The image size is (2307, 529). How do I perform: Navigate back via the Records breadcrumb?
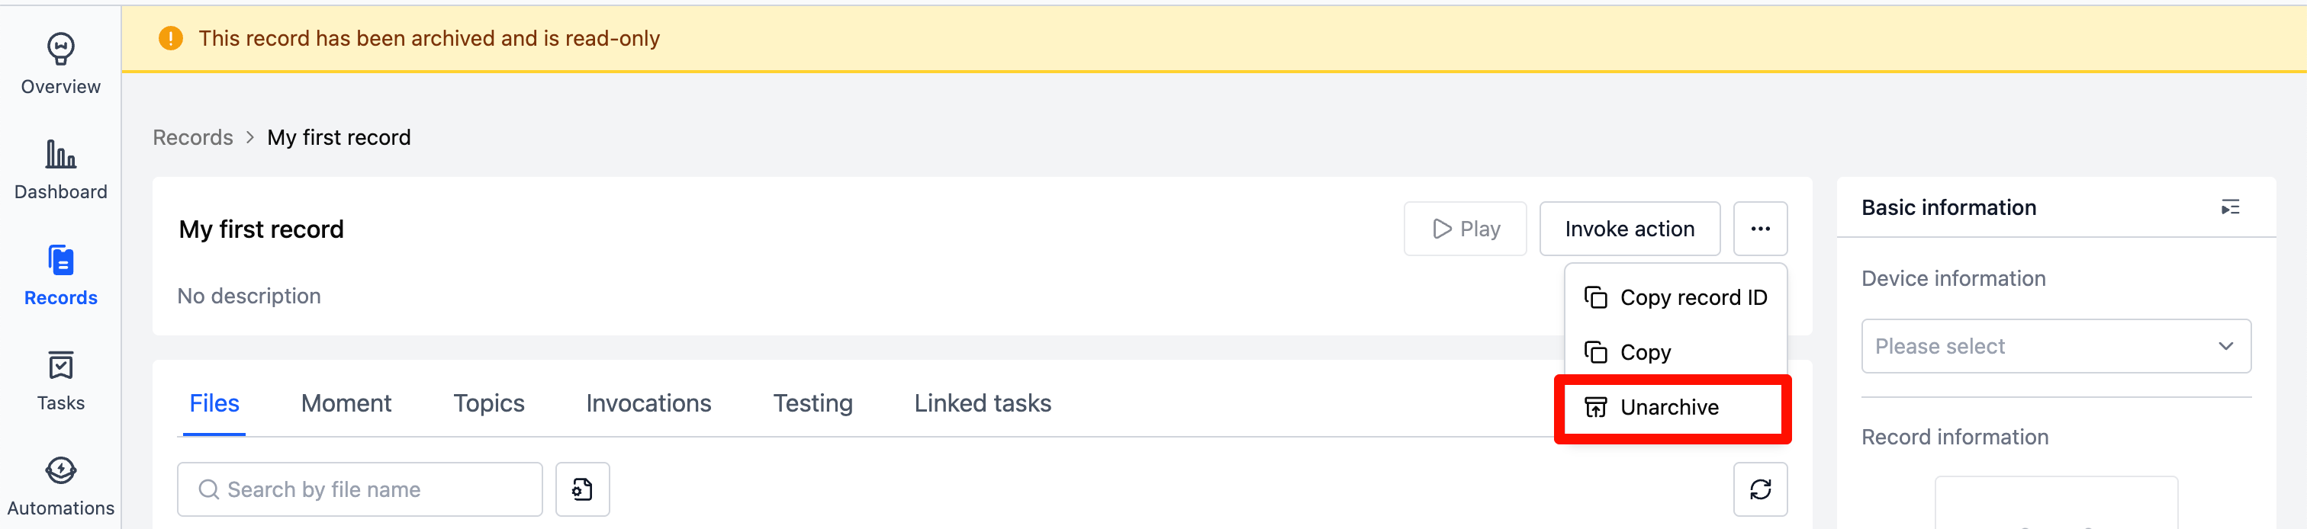[x=192, y=137]
